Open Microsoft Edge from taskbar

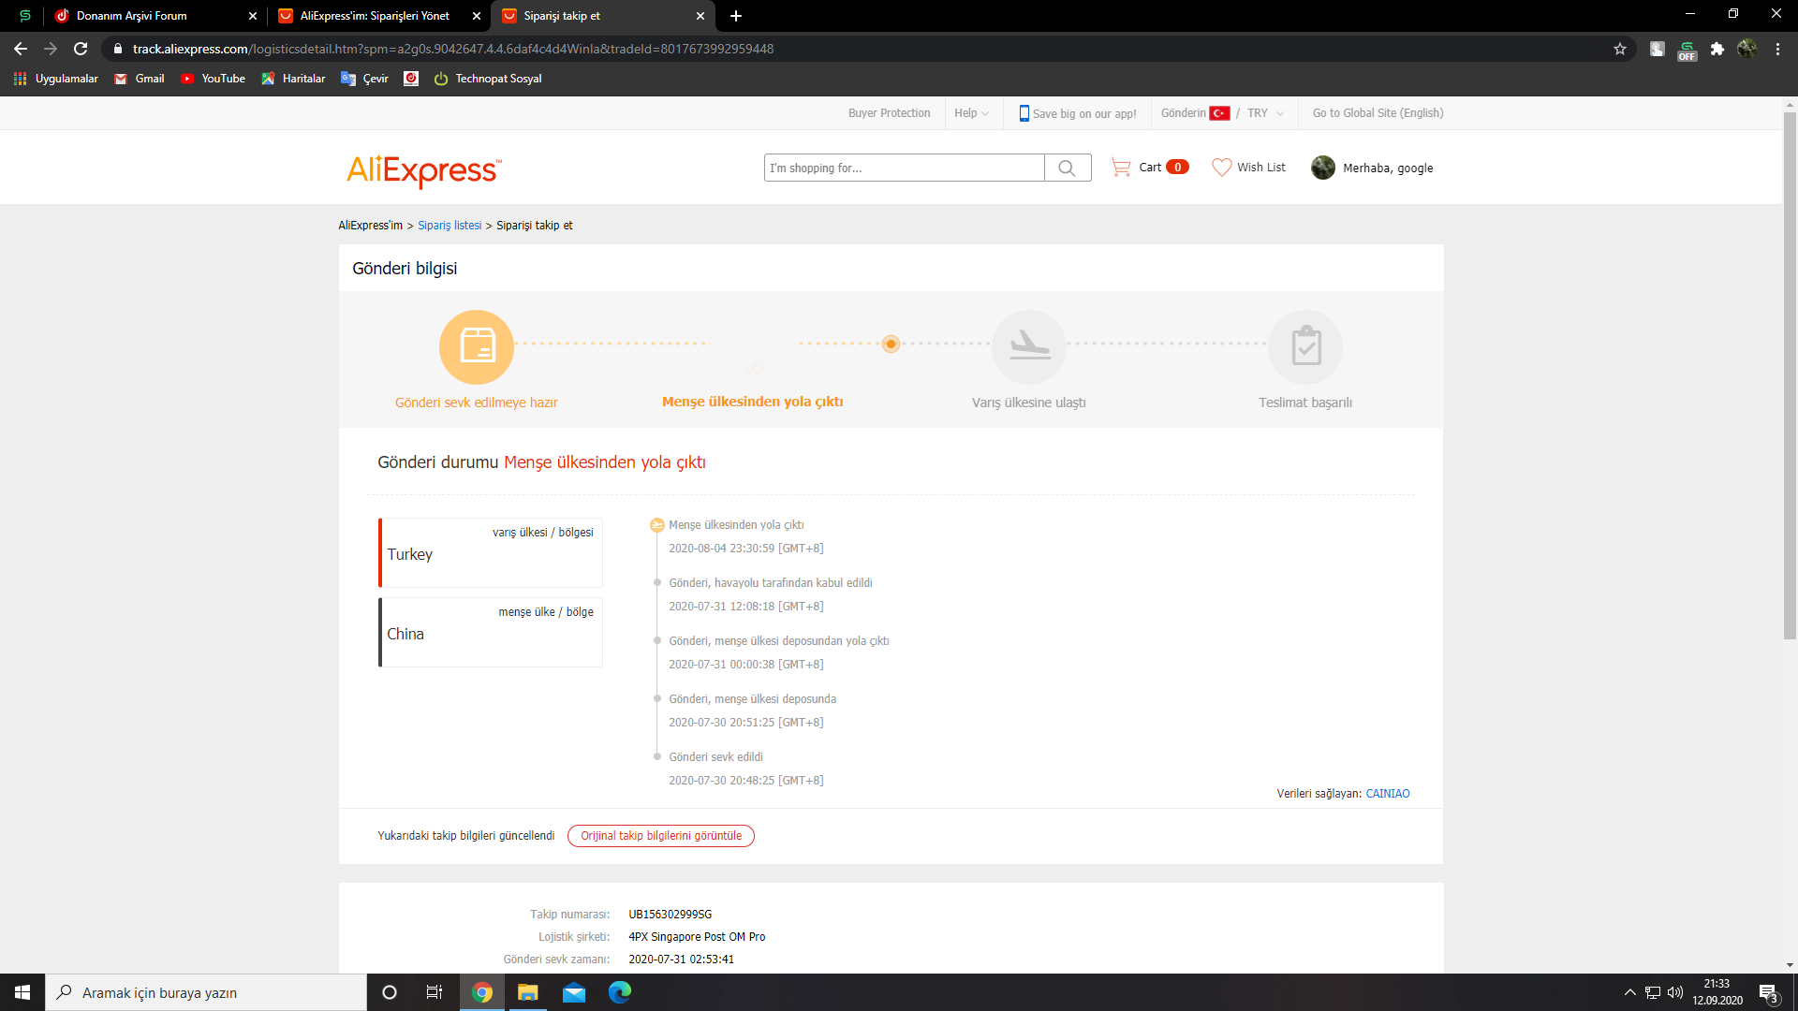point(620,992)
